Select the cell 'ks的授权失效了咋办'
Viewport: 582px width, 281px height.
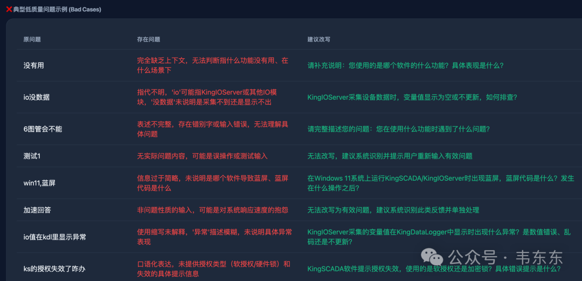point(54,269)
